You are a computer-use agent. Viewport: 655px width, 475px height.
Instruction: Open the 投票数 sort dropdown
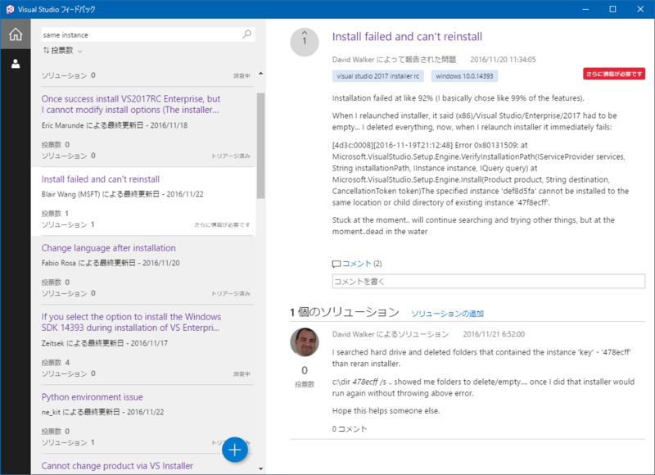[63, 51]
